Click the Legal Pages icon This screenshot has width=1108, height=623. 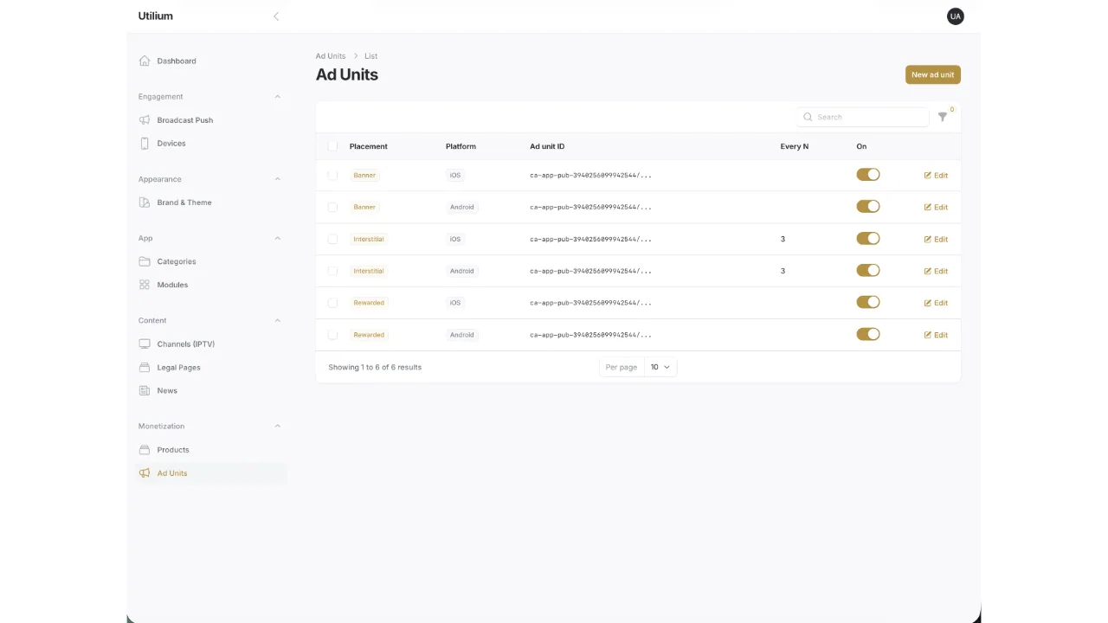pos(145,368)
